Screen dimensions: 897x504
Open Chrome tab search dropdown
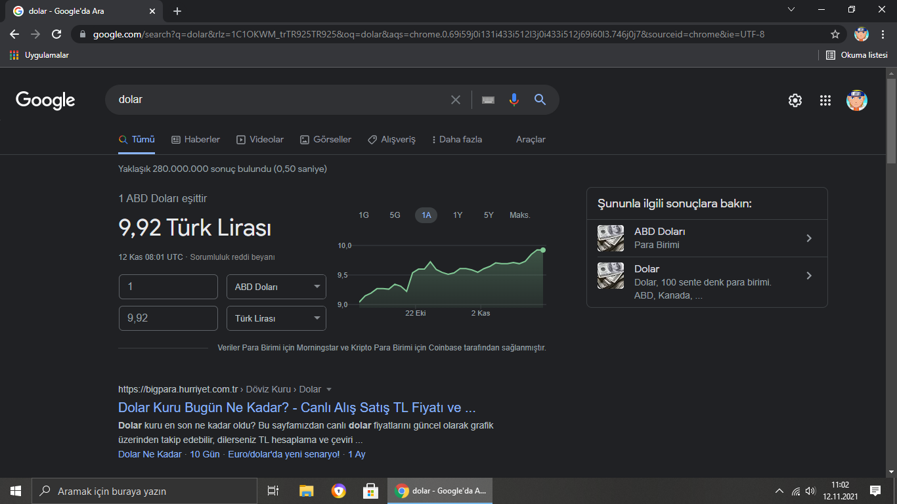pos(791,10)
